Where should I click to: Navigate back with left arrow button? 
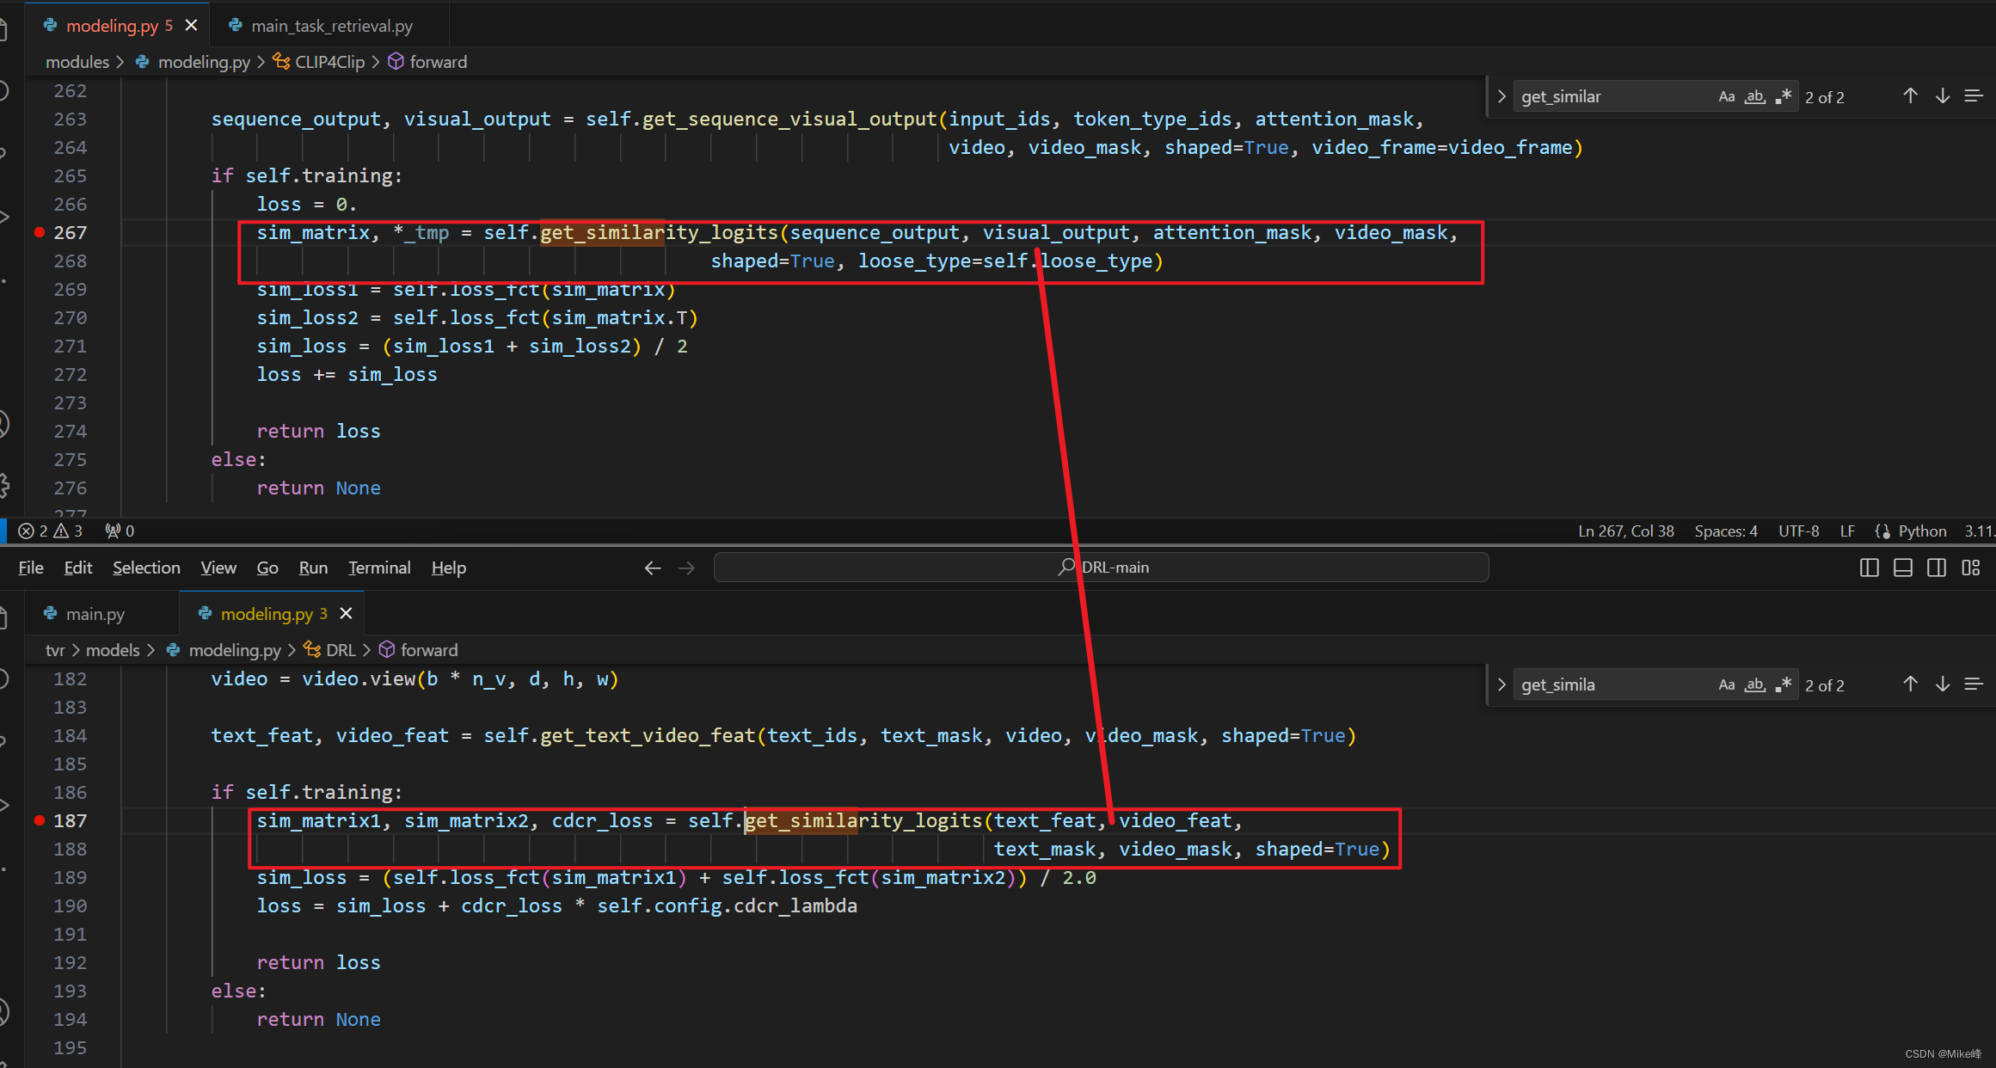(653, 568)
